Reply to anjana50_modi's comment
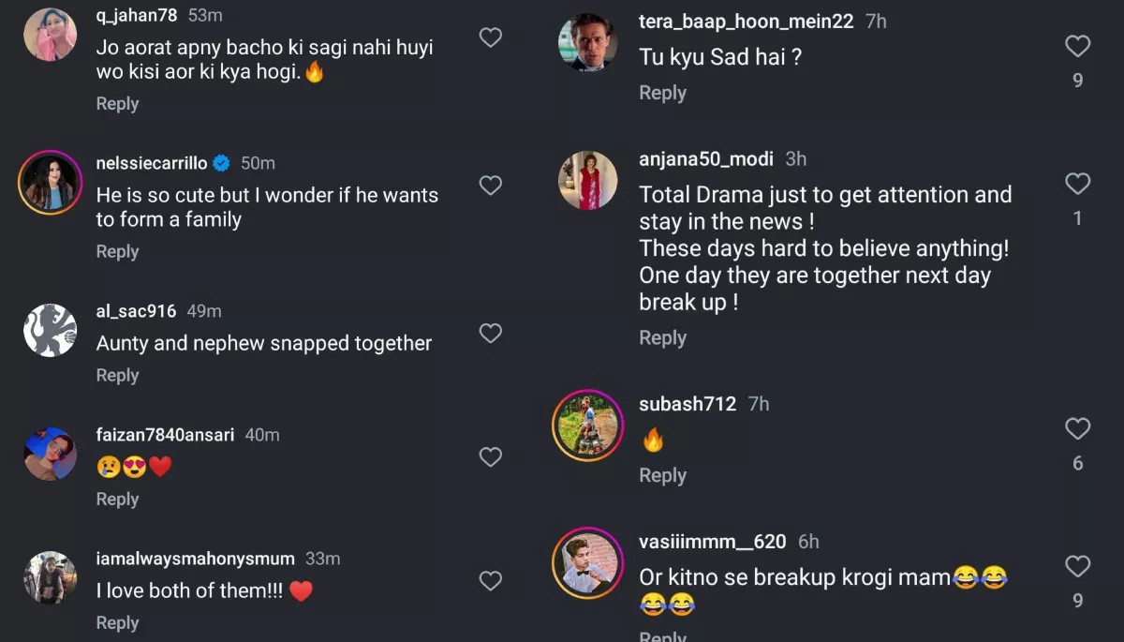This screenshot has width=1124, height=642. [x=662, y=338]
